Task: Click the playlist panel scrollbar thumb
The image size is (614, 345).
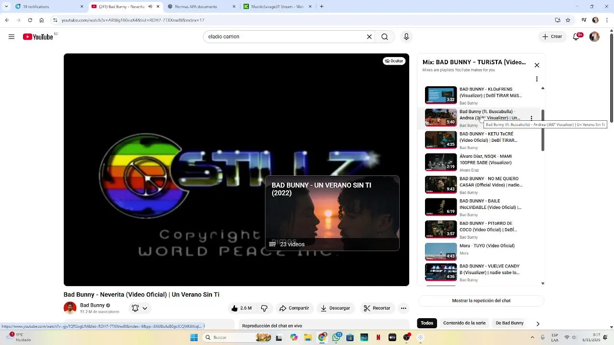Action: 543,130
